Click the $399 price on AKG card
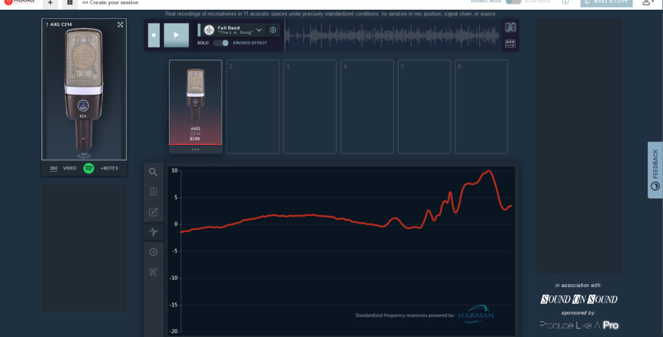Image resolution: width=663 pixels, height=337 pixels. [195, 139]
